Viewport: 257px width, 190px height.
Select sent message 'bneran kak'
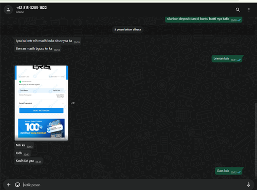click(x=227, y=59)
